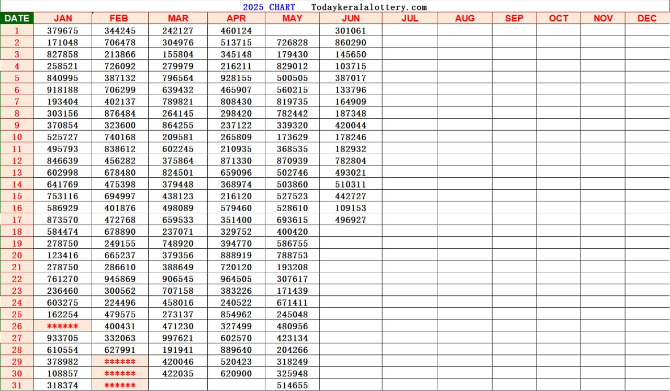The height and width of the screenshot is (391, 670).
Task: Select cell with value 720120
Action: click(236, 267)
